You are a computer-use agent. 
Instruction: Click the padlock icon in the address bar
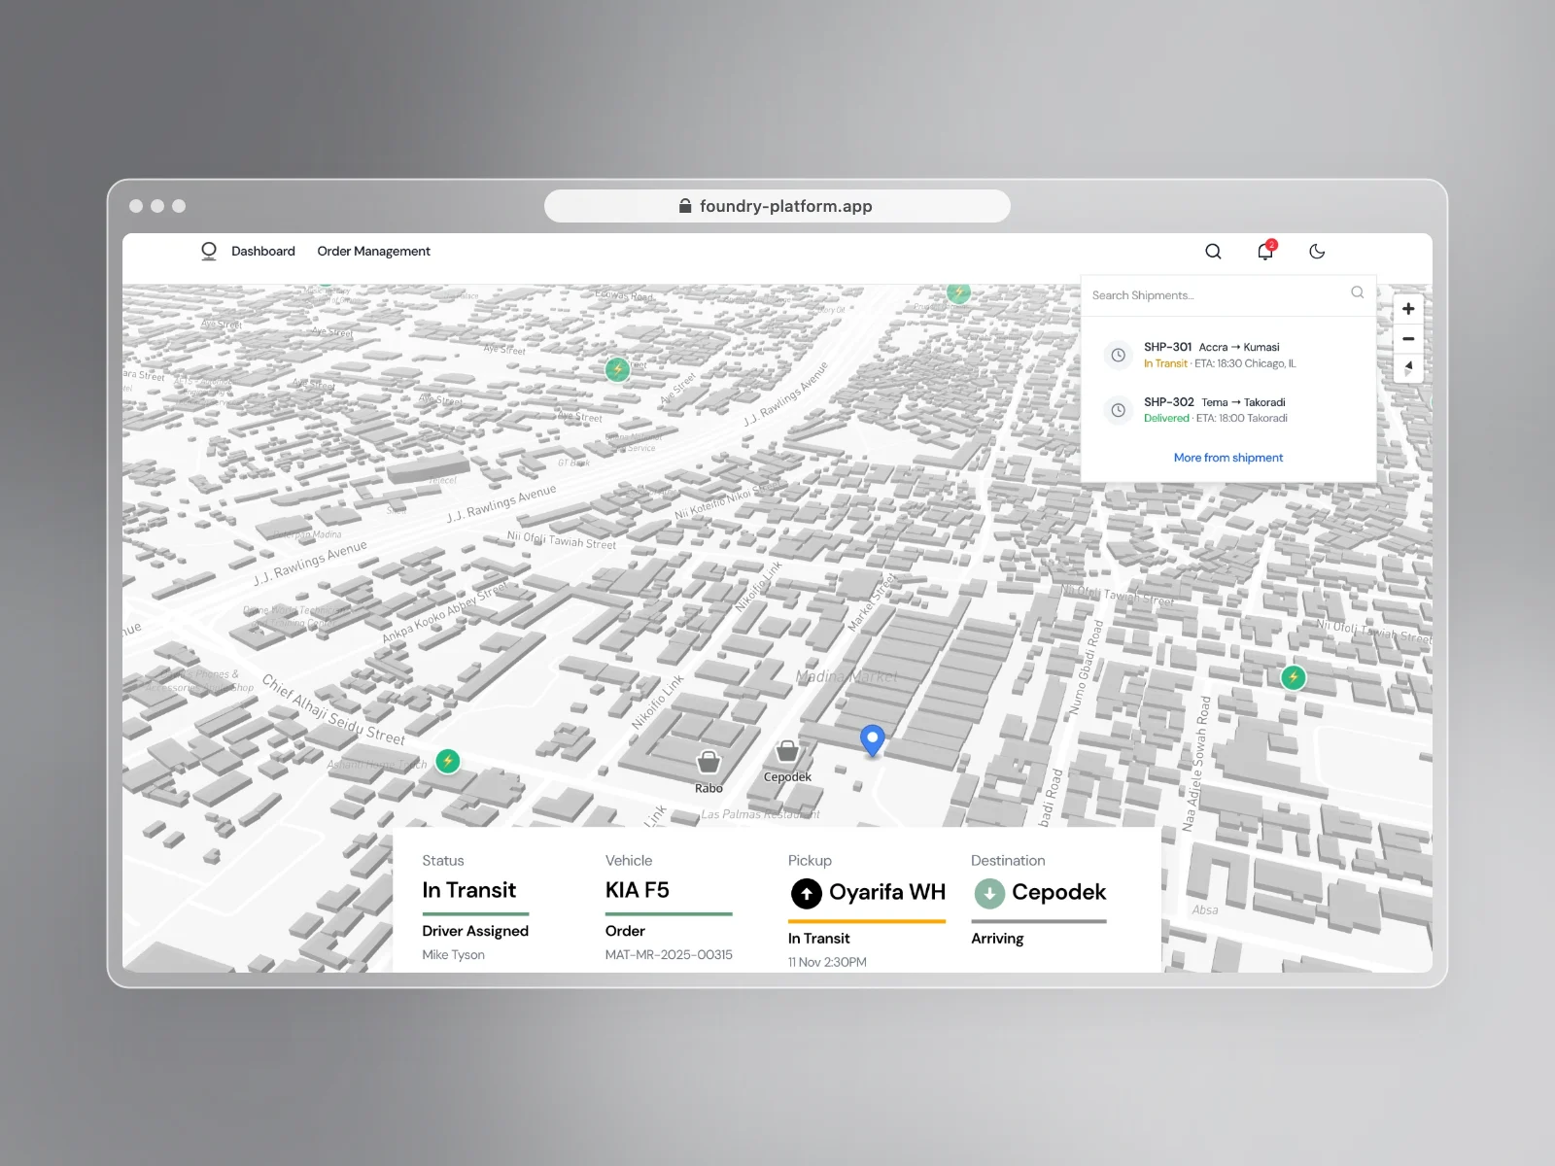tap(685, 206)
